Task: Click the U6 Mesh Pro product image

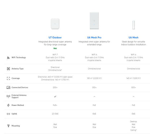Action: pos(94,21)
